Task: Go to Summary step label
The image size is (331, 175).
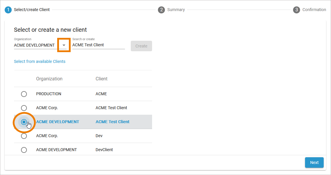Action: (x=176, y=10)
